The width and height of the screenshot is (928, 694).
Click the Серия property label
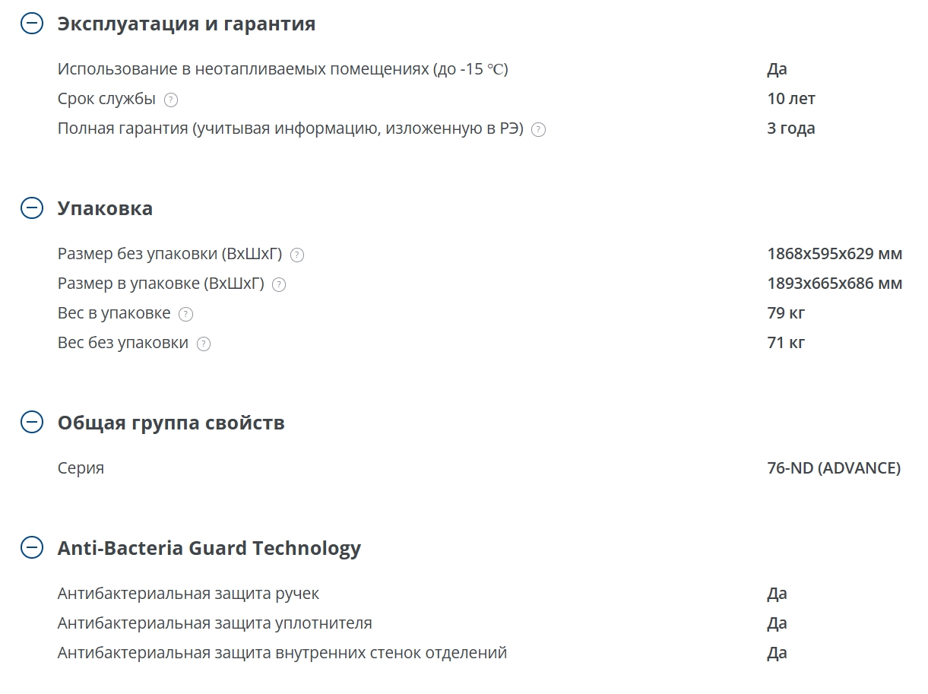(x=81, y=467)
